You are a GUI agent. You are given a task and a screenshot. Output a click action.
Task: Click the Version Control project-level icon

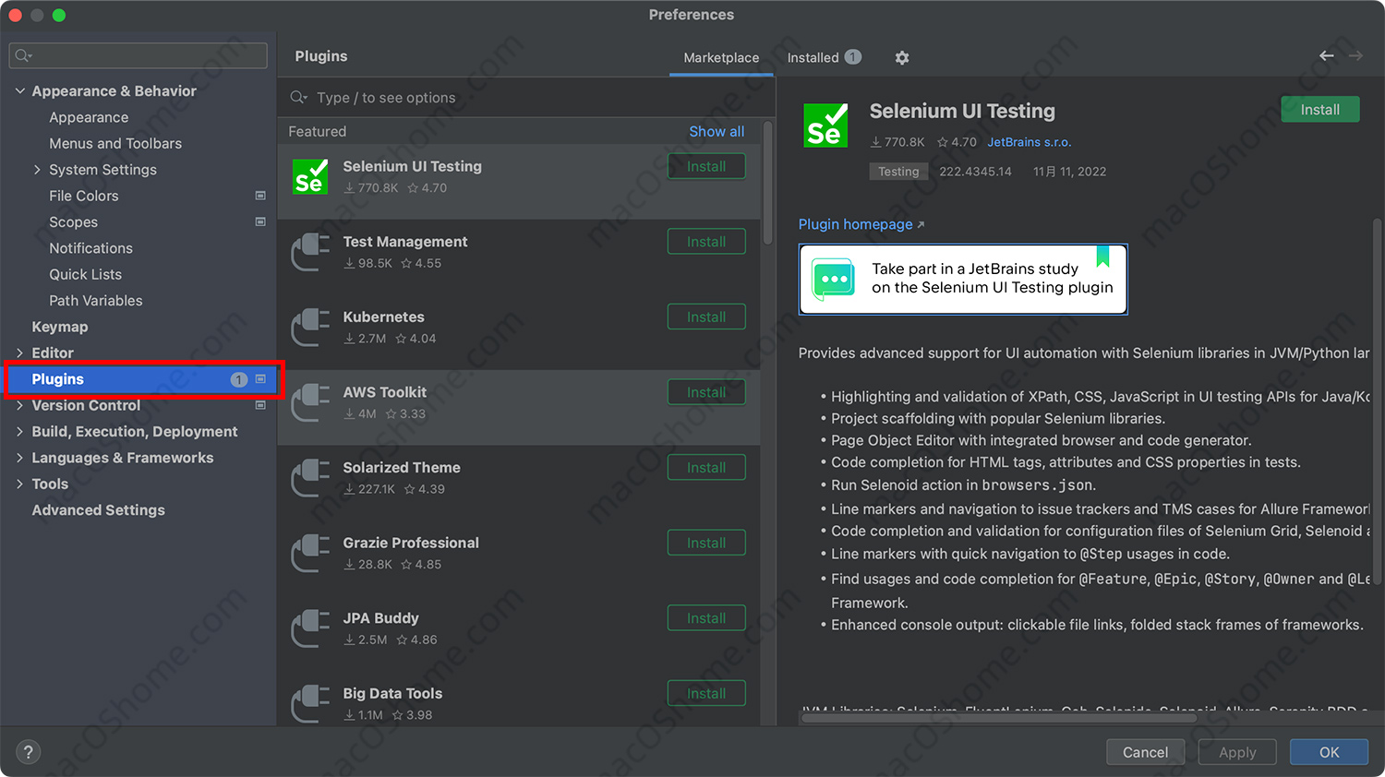pyautogui.click(x=260, y=405)
